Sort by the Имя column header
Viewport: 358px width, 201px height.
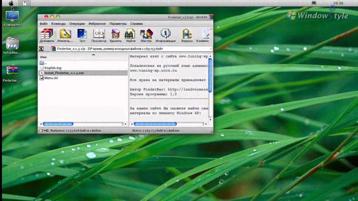coord(83,57)
